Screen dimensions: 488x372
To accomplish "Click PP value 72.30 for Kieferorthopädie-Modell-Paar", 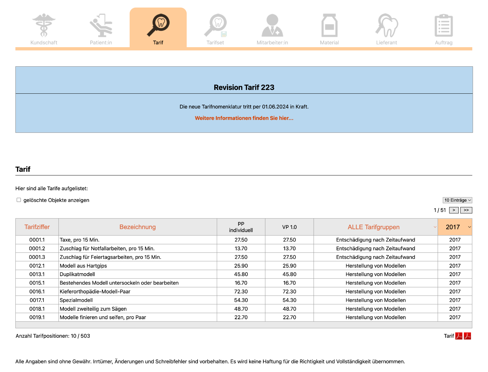I will coord(241,291).
